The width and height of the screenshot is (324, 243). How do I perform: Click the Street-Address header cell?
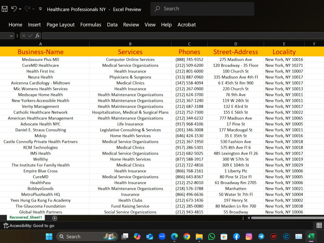[x=236, y=52]
